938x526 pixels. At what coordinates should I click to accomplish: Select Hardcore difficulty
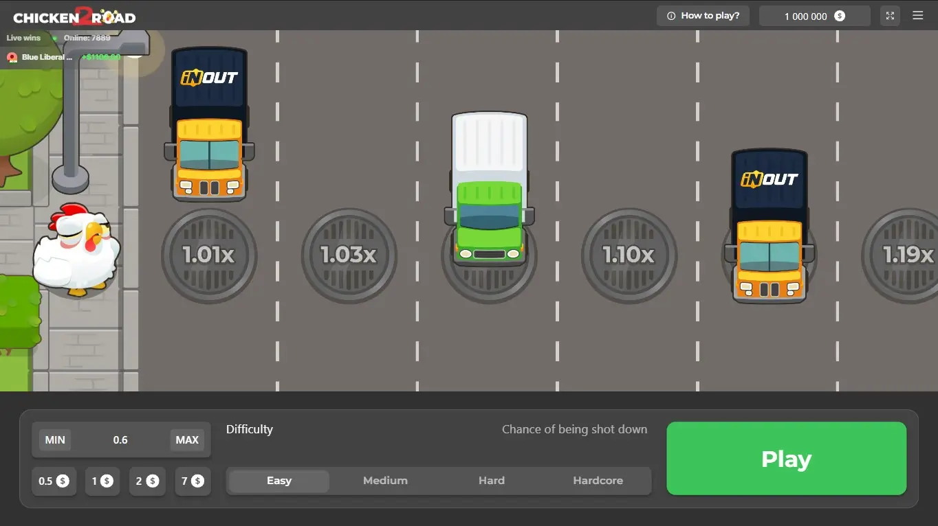[598, 481]
